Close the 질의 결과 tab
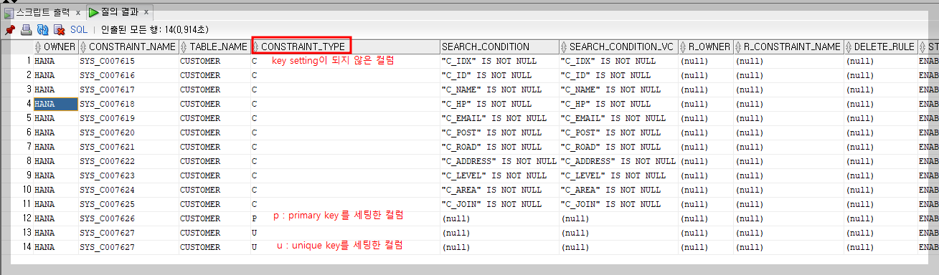Screen dimensions: 939x275 click(x=146, y=13)
